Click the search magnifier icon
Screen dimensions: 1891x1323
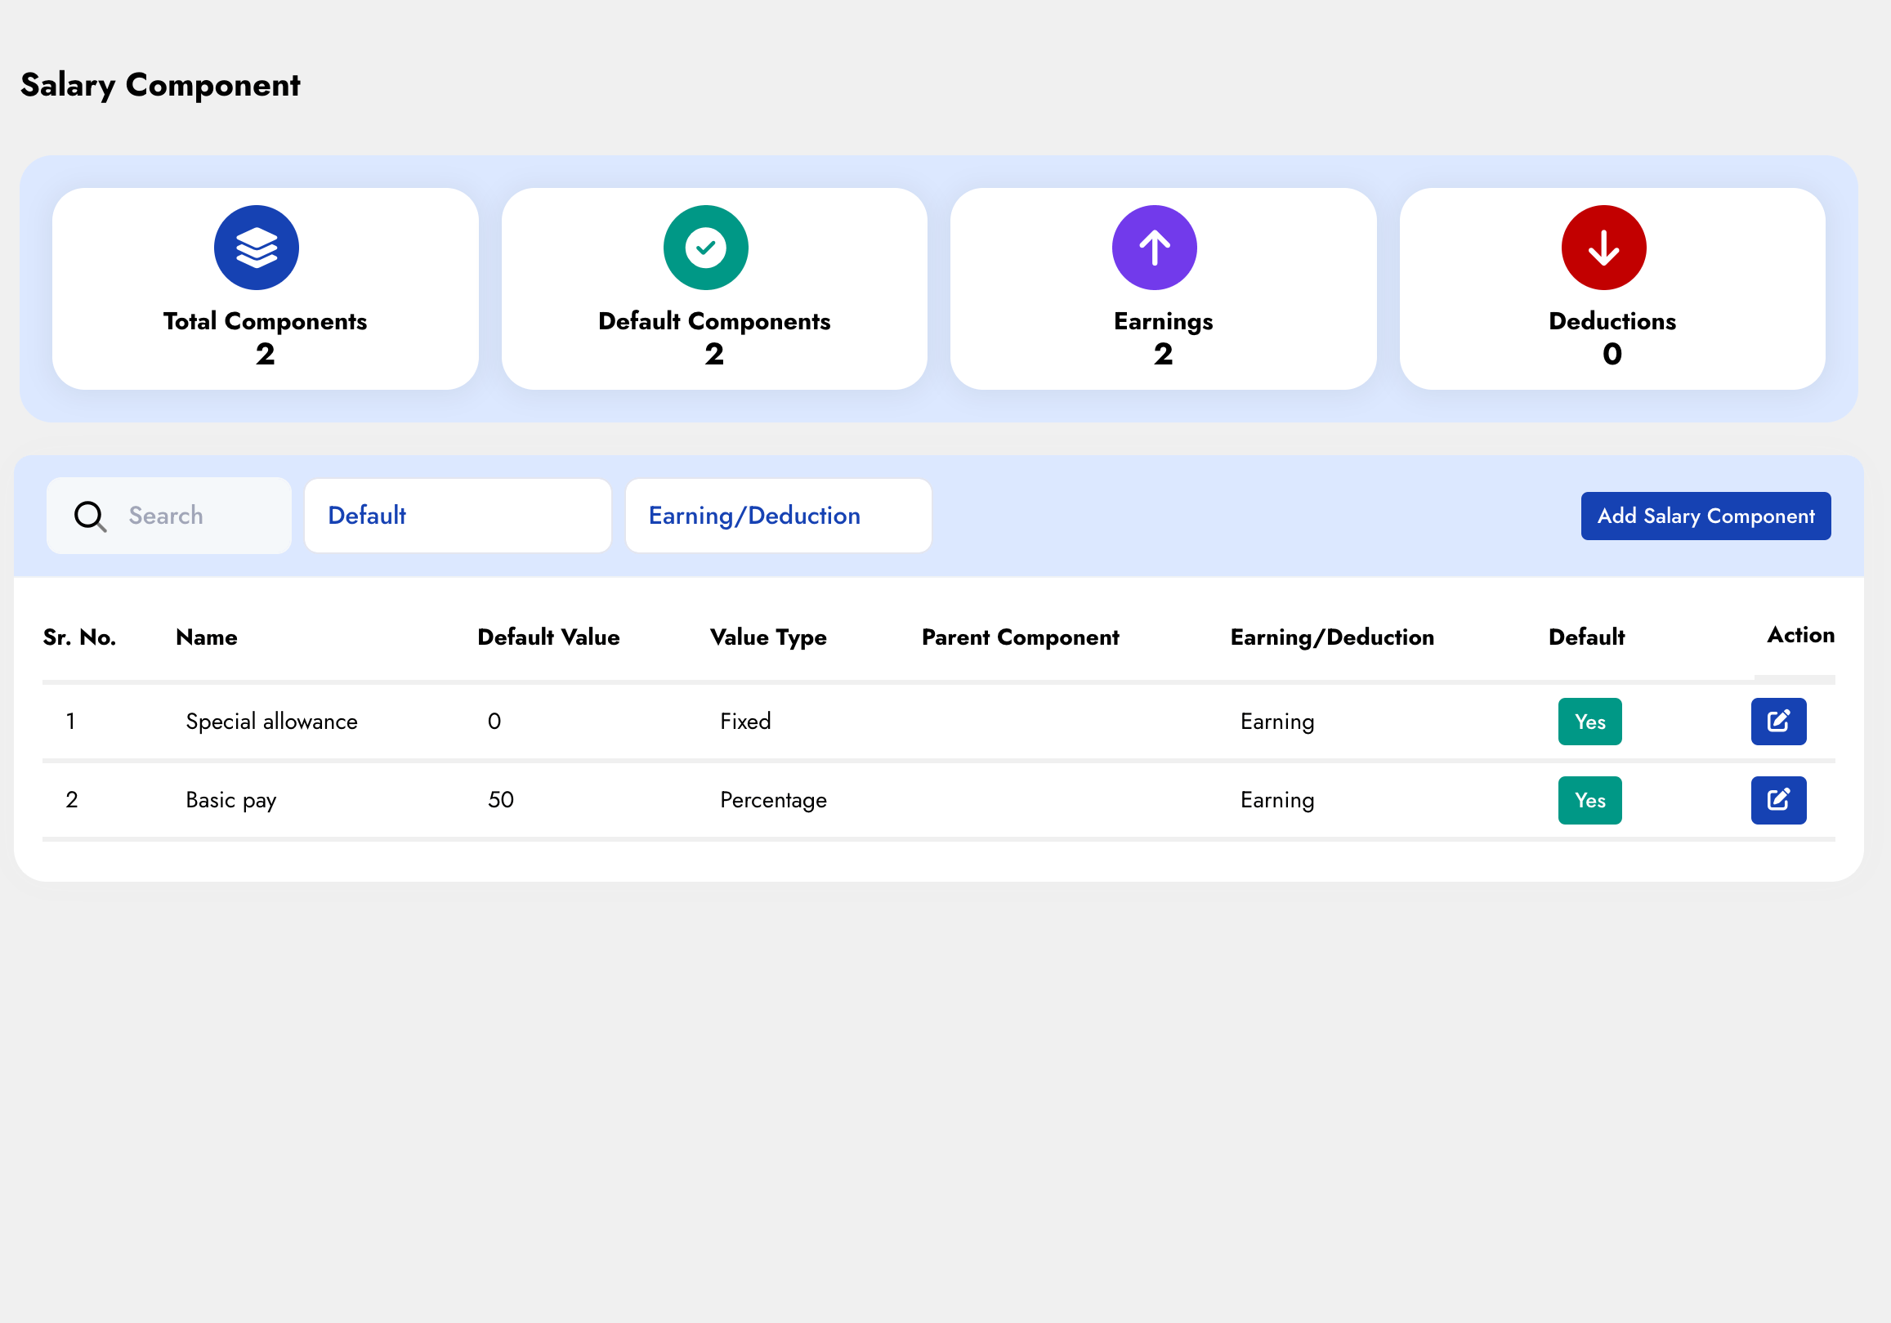coord(90,516)
